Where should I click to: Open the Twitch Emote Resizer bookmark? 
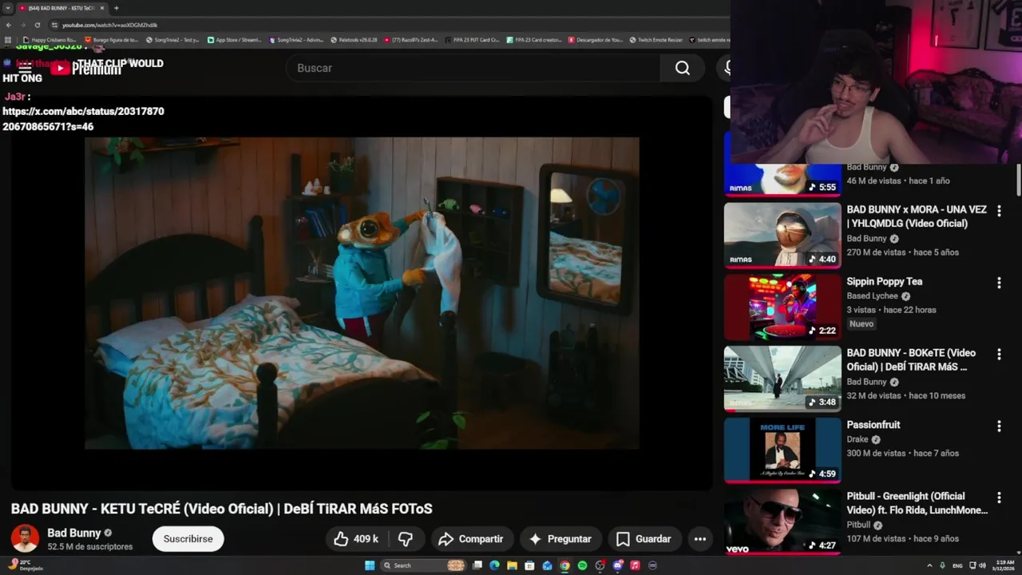656,39
